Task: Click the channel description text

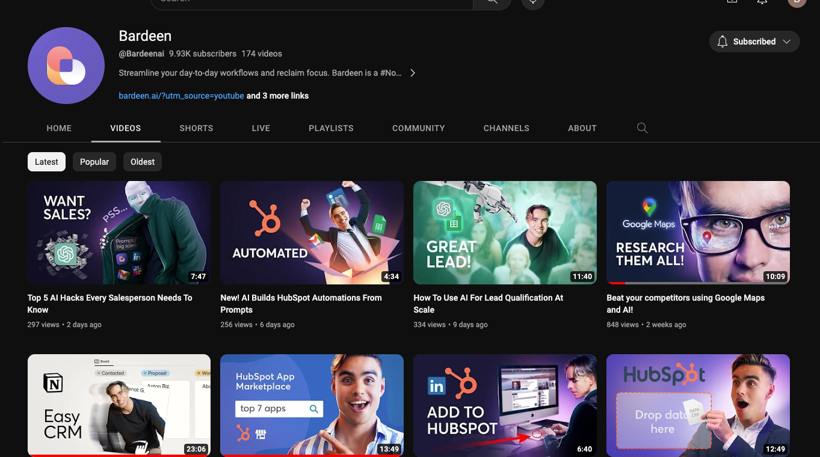Action: 260,73
